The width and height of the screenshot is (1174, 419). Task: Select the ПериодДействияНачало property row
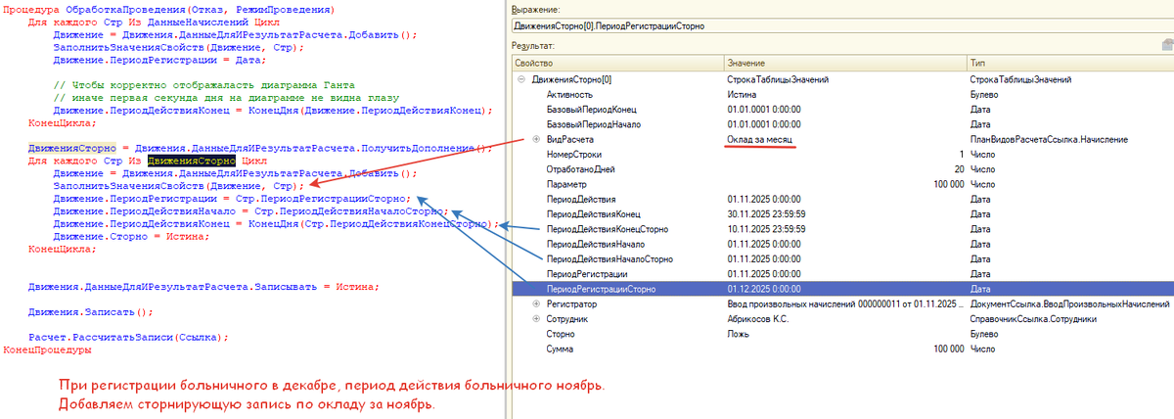coord(841,244)
